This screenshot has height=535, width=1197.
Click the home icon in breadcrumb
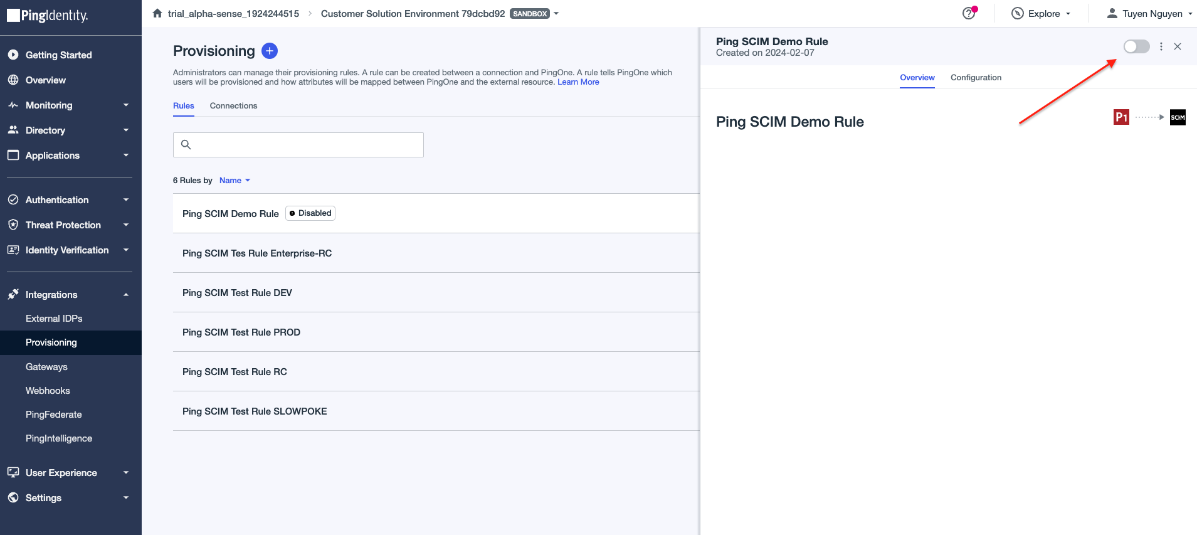[157, 13]
